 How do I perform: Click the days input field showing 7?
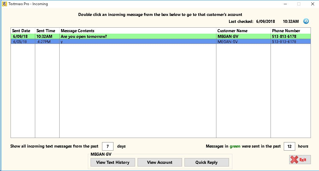coord(107,146)
